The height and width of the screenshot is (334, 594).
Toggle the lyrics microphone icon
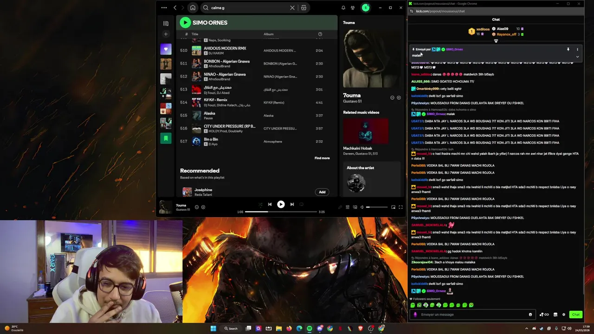[340, 207]
